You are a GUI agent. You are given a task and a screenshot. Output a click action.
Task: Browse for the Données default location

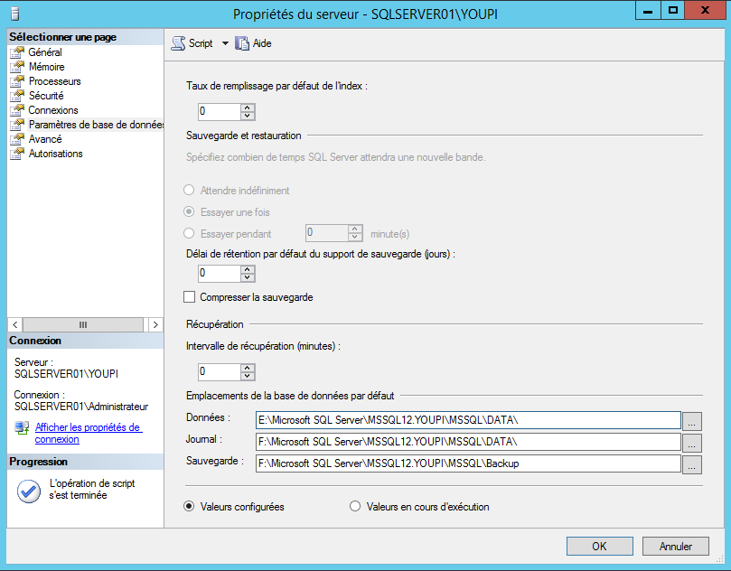(692, 421)
